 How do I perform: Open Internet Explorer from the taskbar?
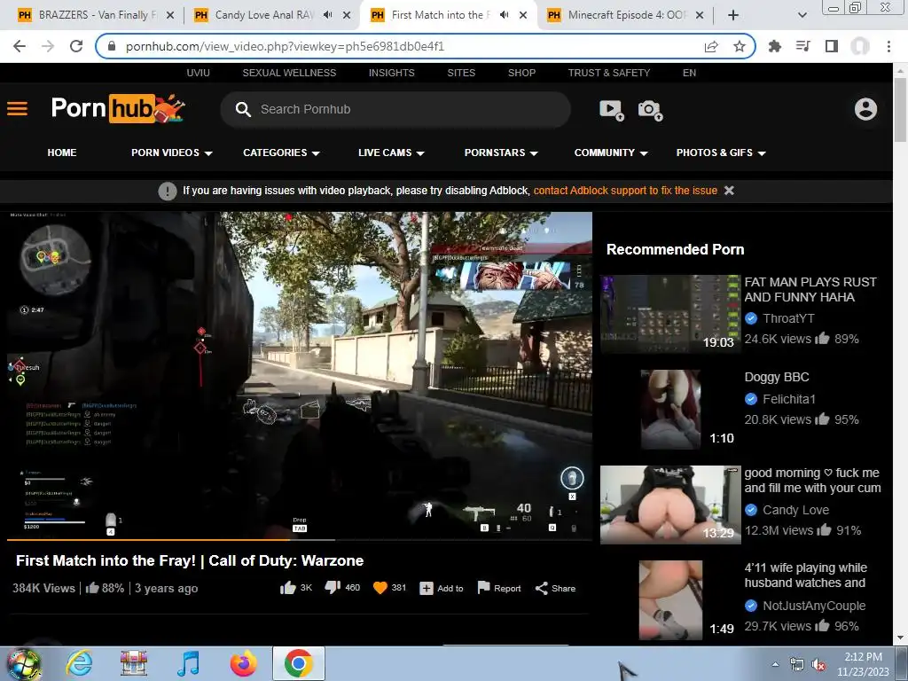click(x=79, y=663)
